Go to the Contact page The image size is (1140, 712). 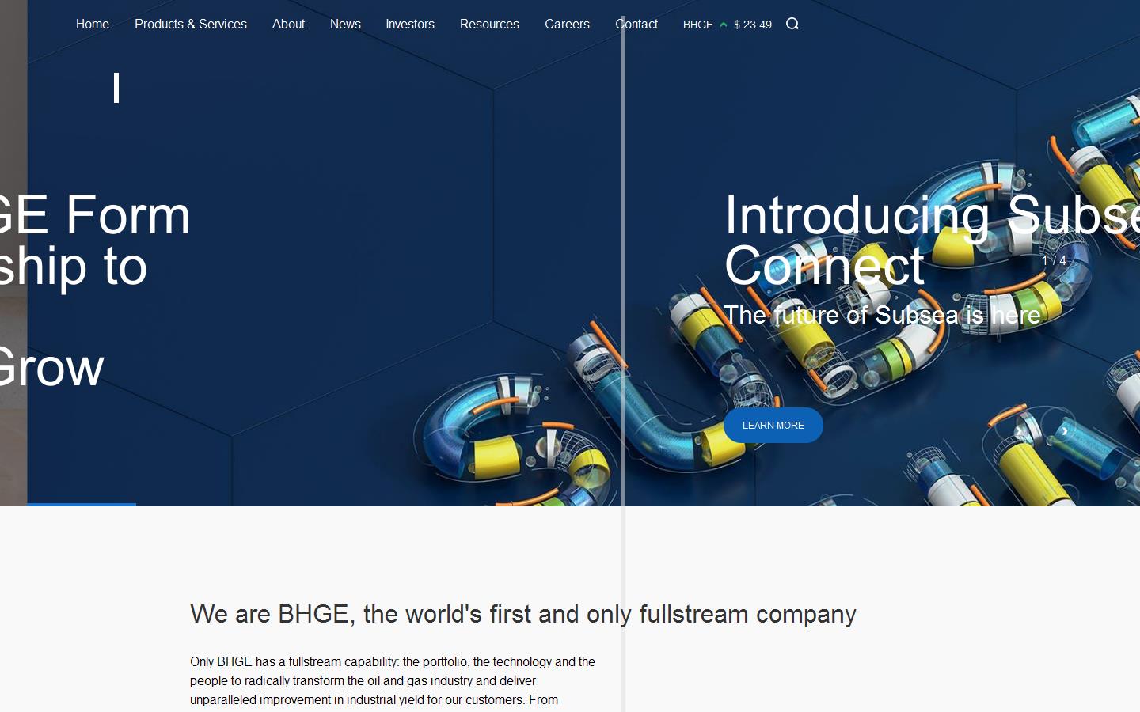point(636,25)
